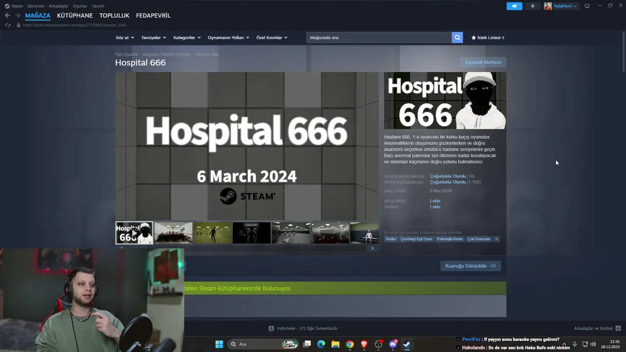Image resolution: width=626 pixels, height=352 pixels.
Task: Click the Big Picture monitor icon
Action: click(x=587, y=6)
